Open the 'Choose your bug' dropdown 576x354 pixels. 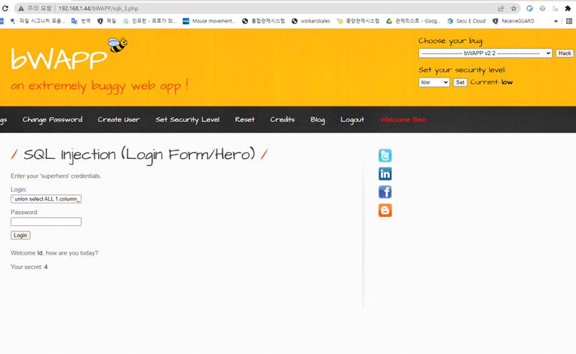(x=486, y=53)
